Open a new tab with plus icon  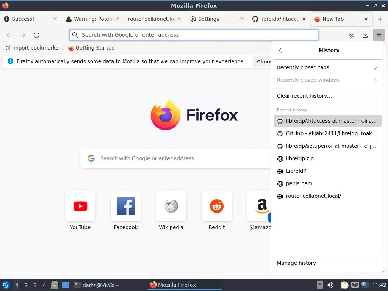380,19
